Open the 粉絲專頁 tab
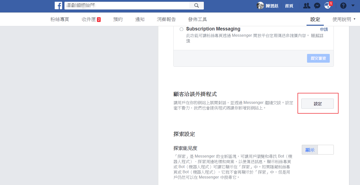Image resolution: width=360 pixels, height=185 pixels. 60,19
